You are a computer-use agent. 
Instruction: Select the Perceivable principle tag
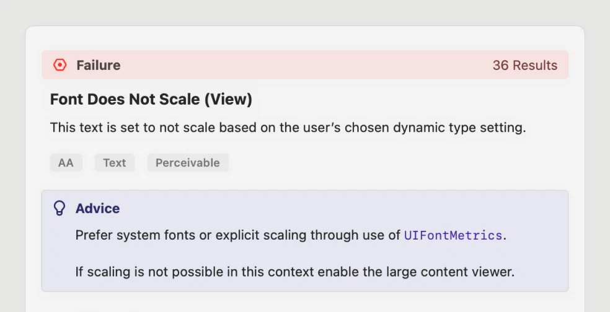tap(187, 163)
